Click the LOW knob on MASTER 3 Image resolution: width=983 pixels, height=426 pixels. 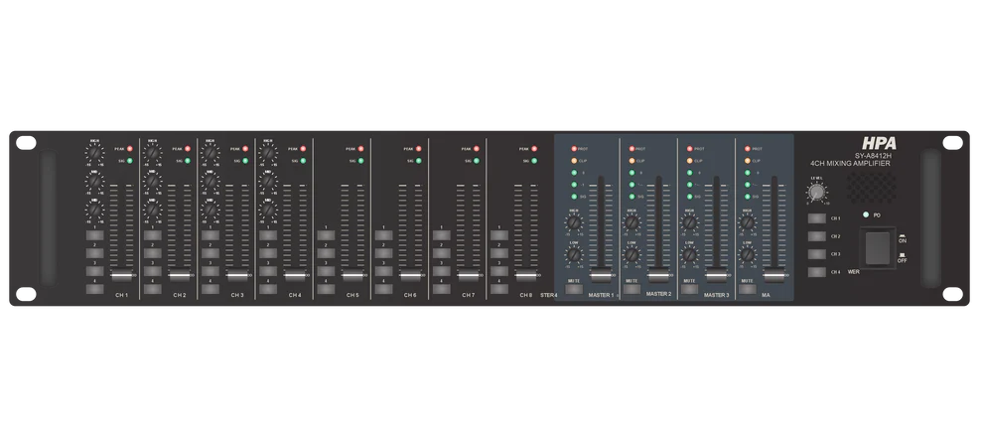tap(689, 255)
